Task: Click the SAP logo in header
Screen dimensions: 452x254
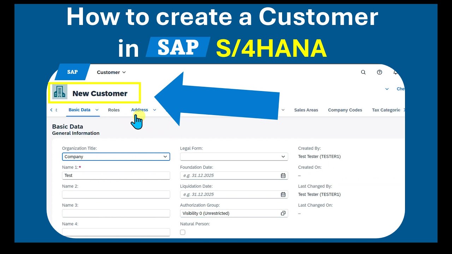Action: (x=72, y=72)
